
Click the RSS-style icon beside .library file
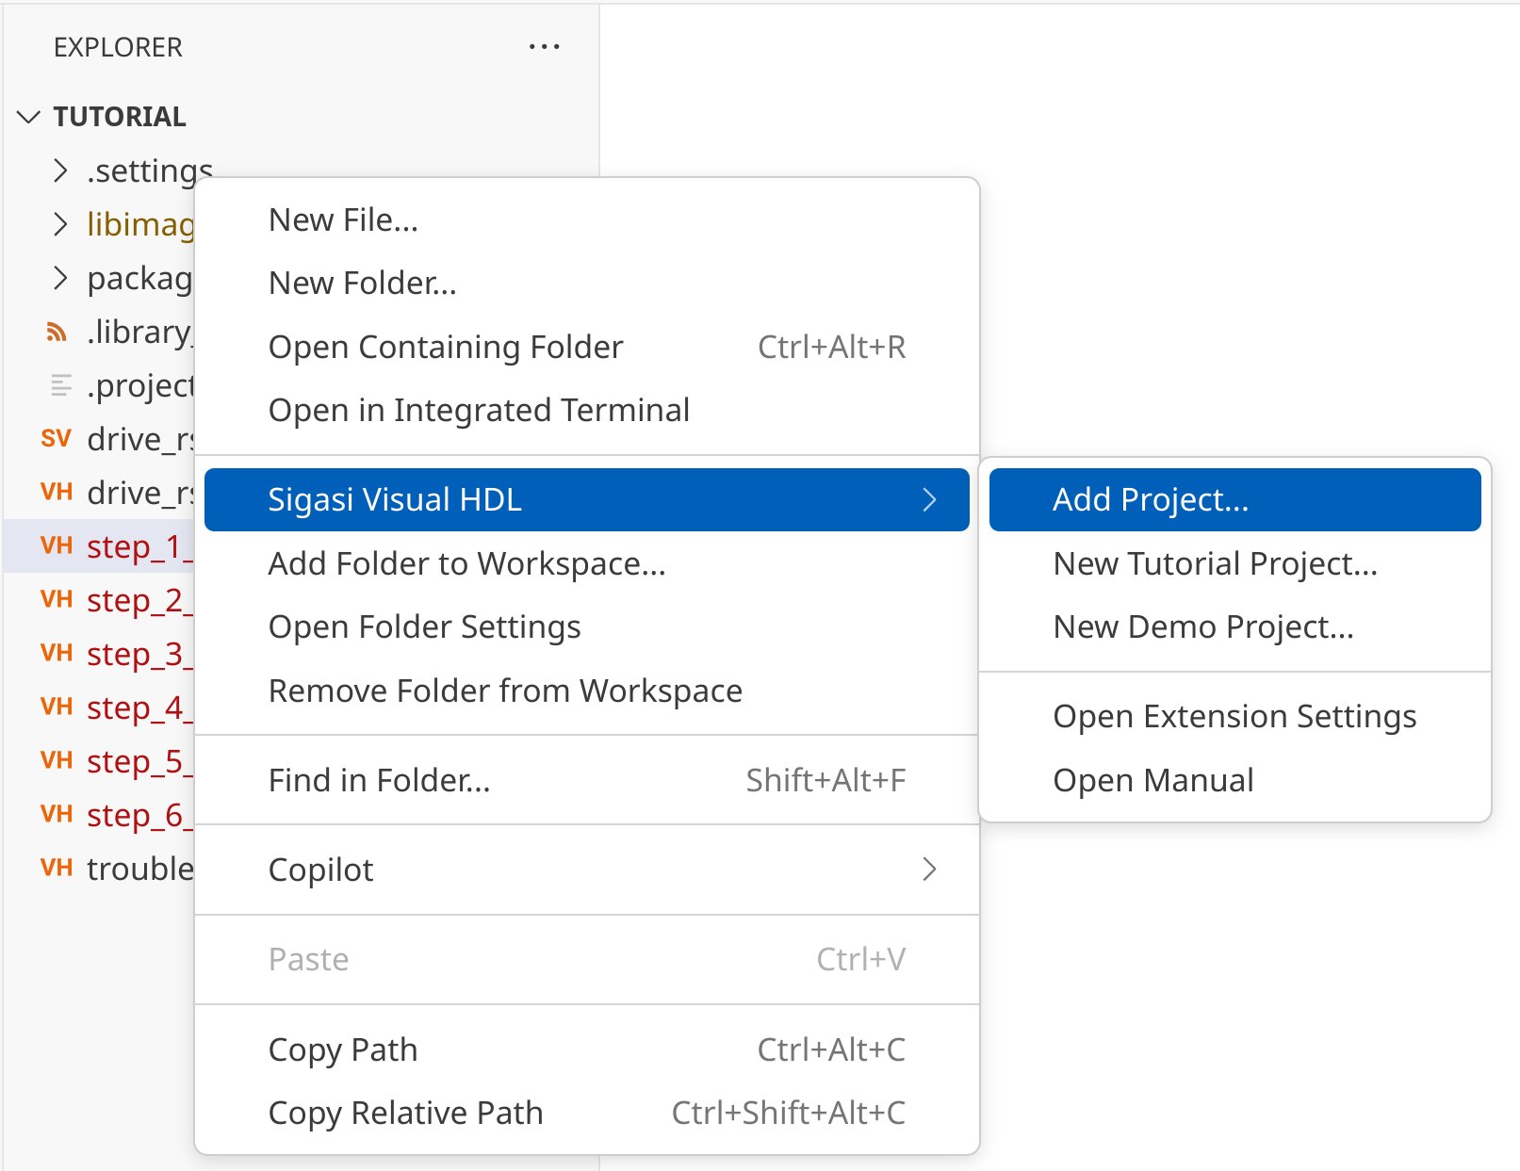57,333
